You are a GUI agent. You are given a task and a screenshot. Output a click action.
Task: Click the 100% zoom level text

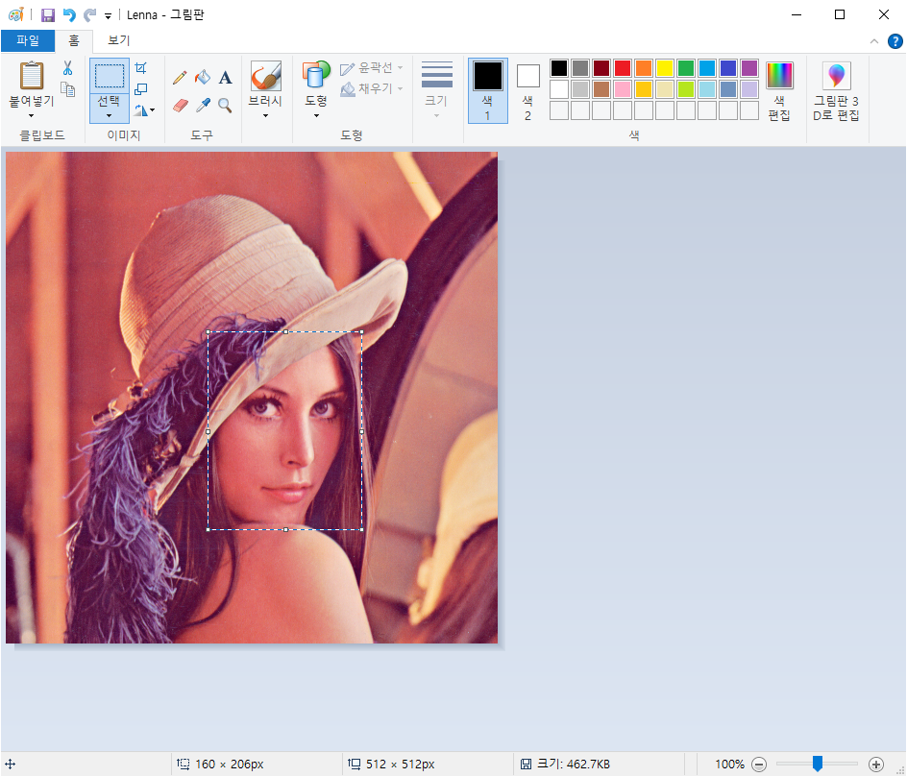[729, 765]
